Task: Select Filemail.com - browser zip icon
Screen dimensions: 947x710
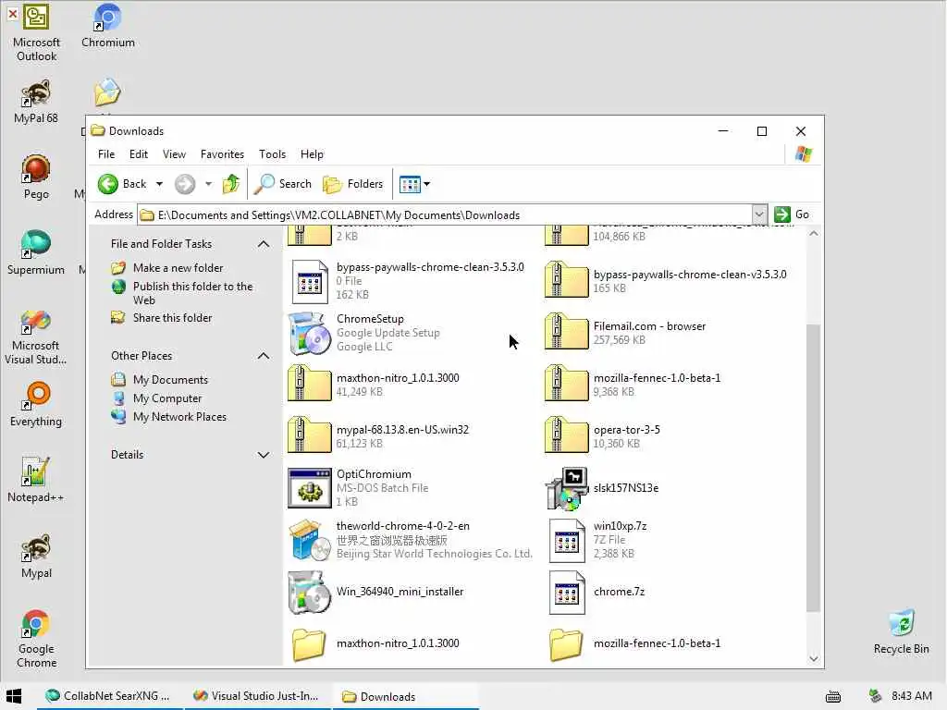Action: point(567,331)
